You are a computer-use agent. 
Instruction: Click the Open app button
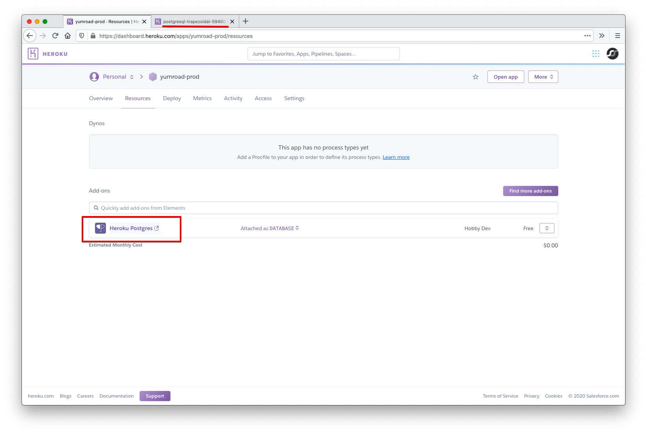[505, 77]
